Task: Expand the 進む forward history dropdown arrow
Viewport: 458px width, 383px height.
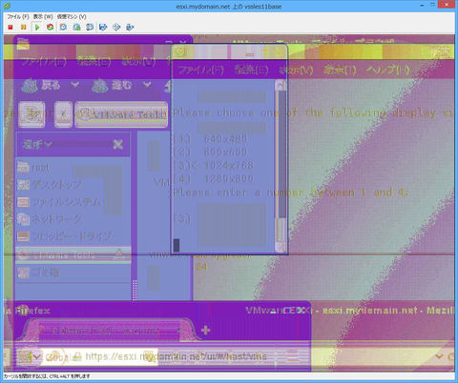Action: [147, 85]
